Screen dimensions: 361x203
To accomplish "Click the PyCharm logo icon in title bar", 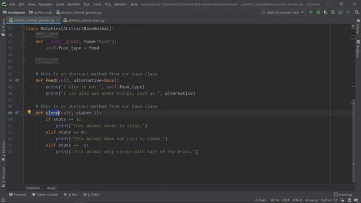I will click(x=4, y=4).
